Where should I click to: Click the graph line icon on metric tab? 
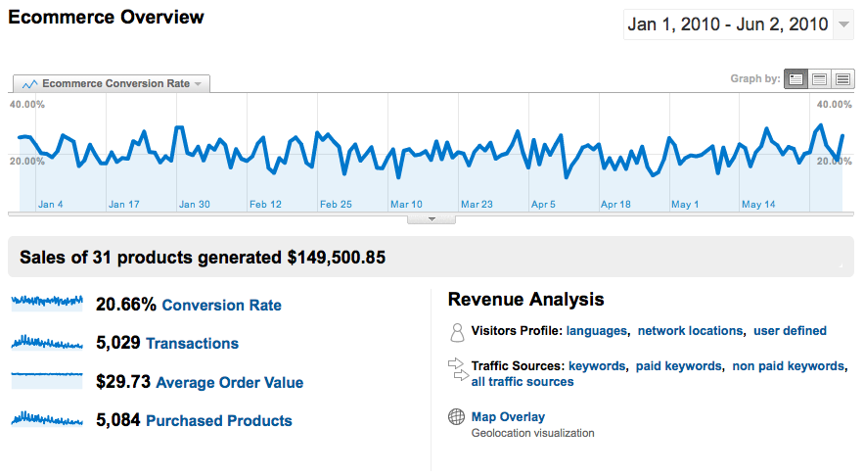tap(29, 84)
